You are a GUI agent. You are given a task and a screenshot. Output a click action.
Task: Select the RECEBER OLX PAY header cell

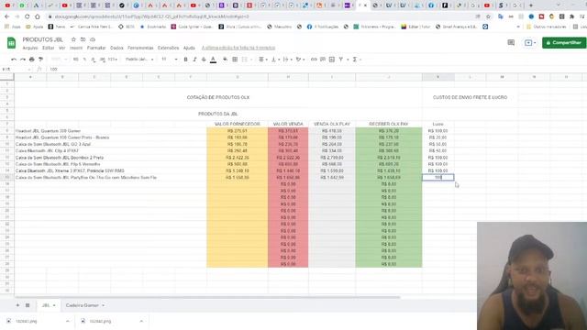pyautogui.click(x=389, y=124)
